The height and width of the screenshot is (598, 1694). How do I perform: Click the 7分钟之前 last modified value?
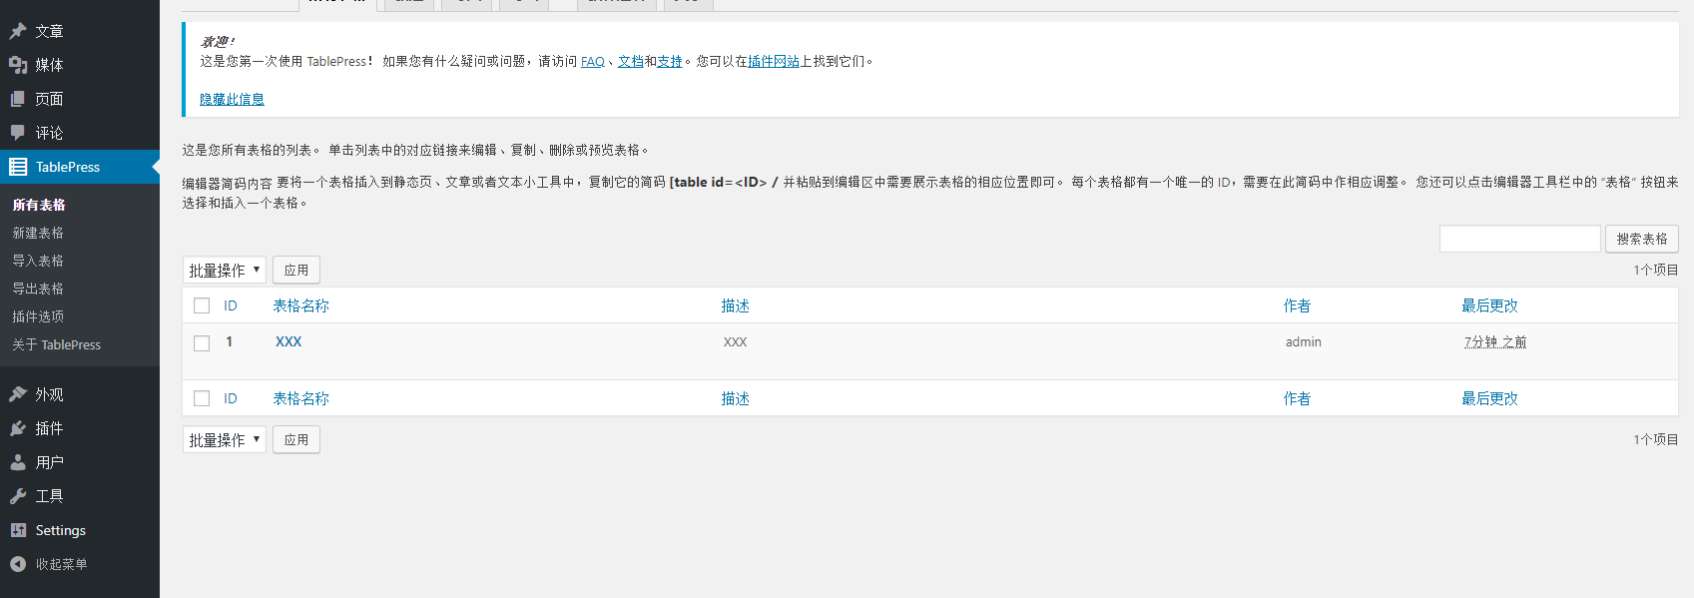tap(1495, 341)
